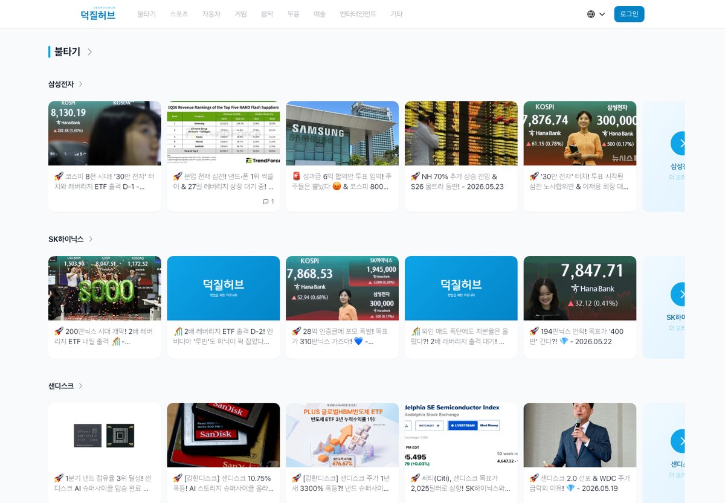Open the 게임 menu item
This screenshot has height=503, width=725.
click(x=240, y=14)
